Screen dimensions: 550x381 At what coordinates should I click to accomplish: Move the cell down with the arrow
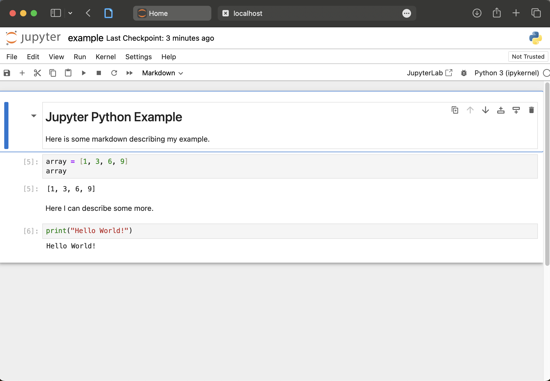(485, 110)
